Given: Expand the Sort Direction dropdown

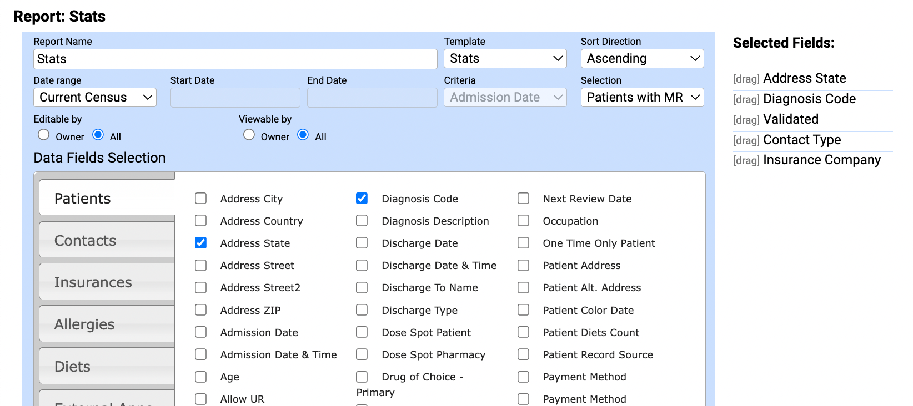Looking at the screenshot, I should coord(642,59).
